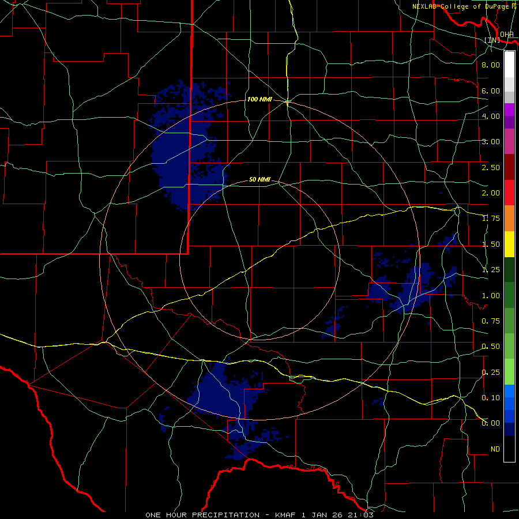Click the 50 NMI range ring label

tap(259, 180)
